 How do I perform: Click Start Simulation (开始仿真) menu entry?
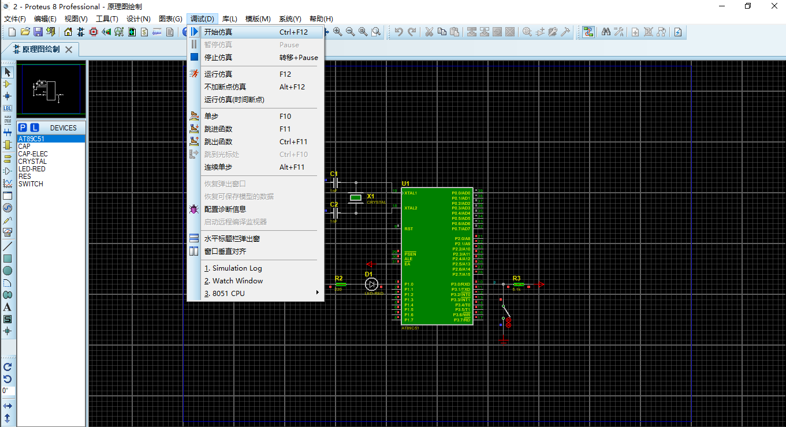[x=218, y=32]
